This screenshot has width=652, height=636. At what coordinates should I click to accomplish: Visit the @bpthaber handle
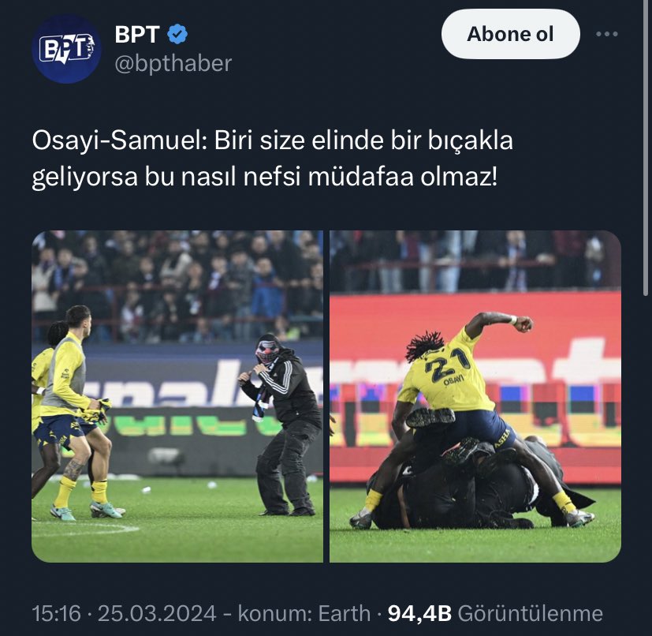click(173, 63)
